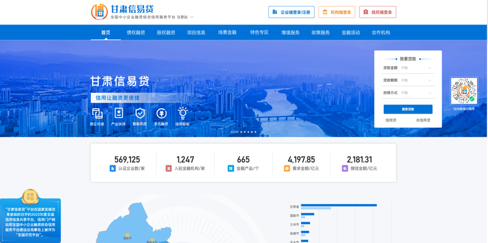Expand the 贷款金额 dropdown
This screenshot has height=243, width=488.
(x=407, y=68)
